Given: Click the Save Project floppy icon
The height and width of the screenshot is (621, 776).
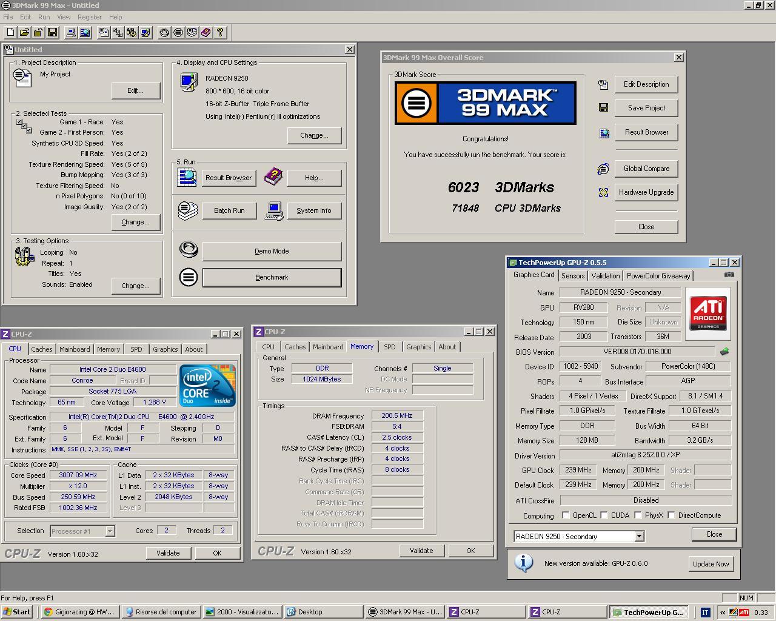Looking at the screenshot, I should coord(603,107).
